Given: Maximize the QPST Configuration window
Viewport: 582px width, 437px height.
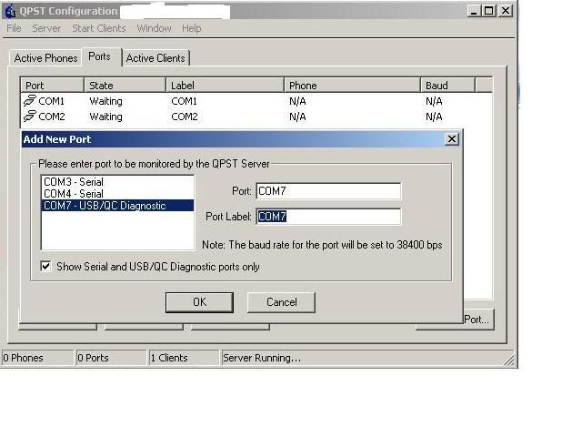Looking at the screenshot, I should coord(489,11).
